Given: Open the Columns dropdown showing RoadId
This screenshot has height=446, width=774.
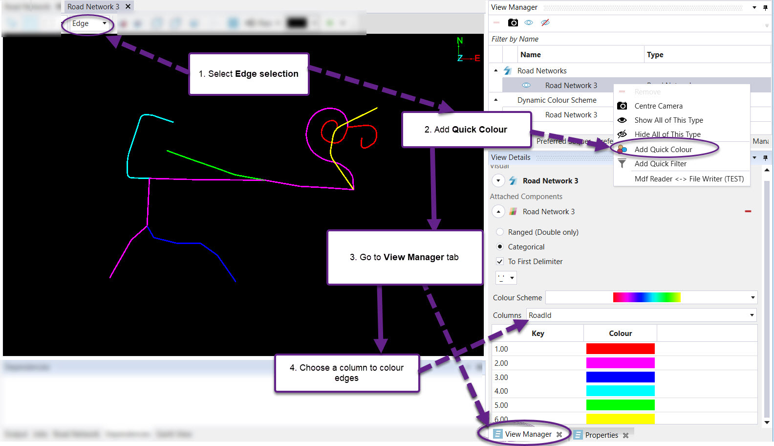Looking at the screenshot, I should (x=752, y=315).
